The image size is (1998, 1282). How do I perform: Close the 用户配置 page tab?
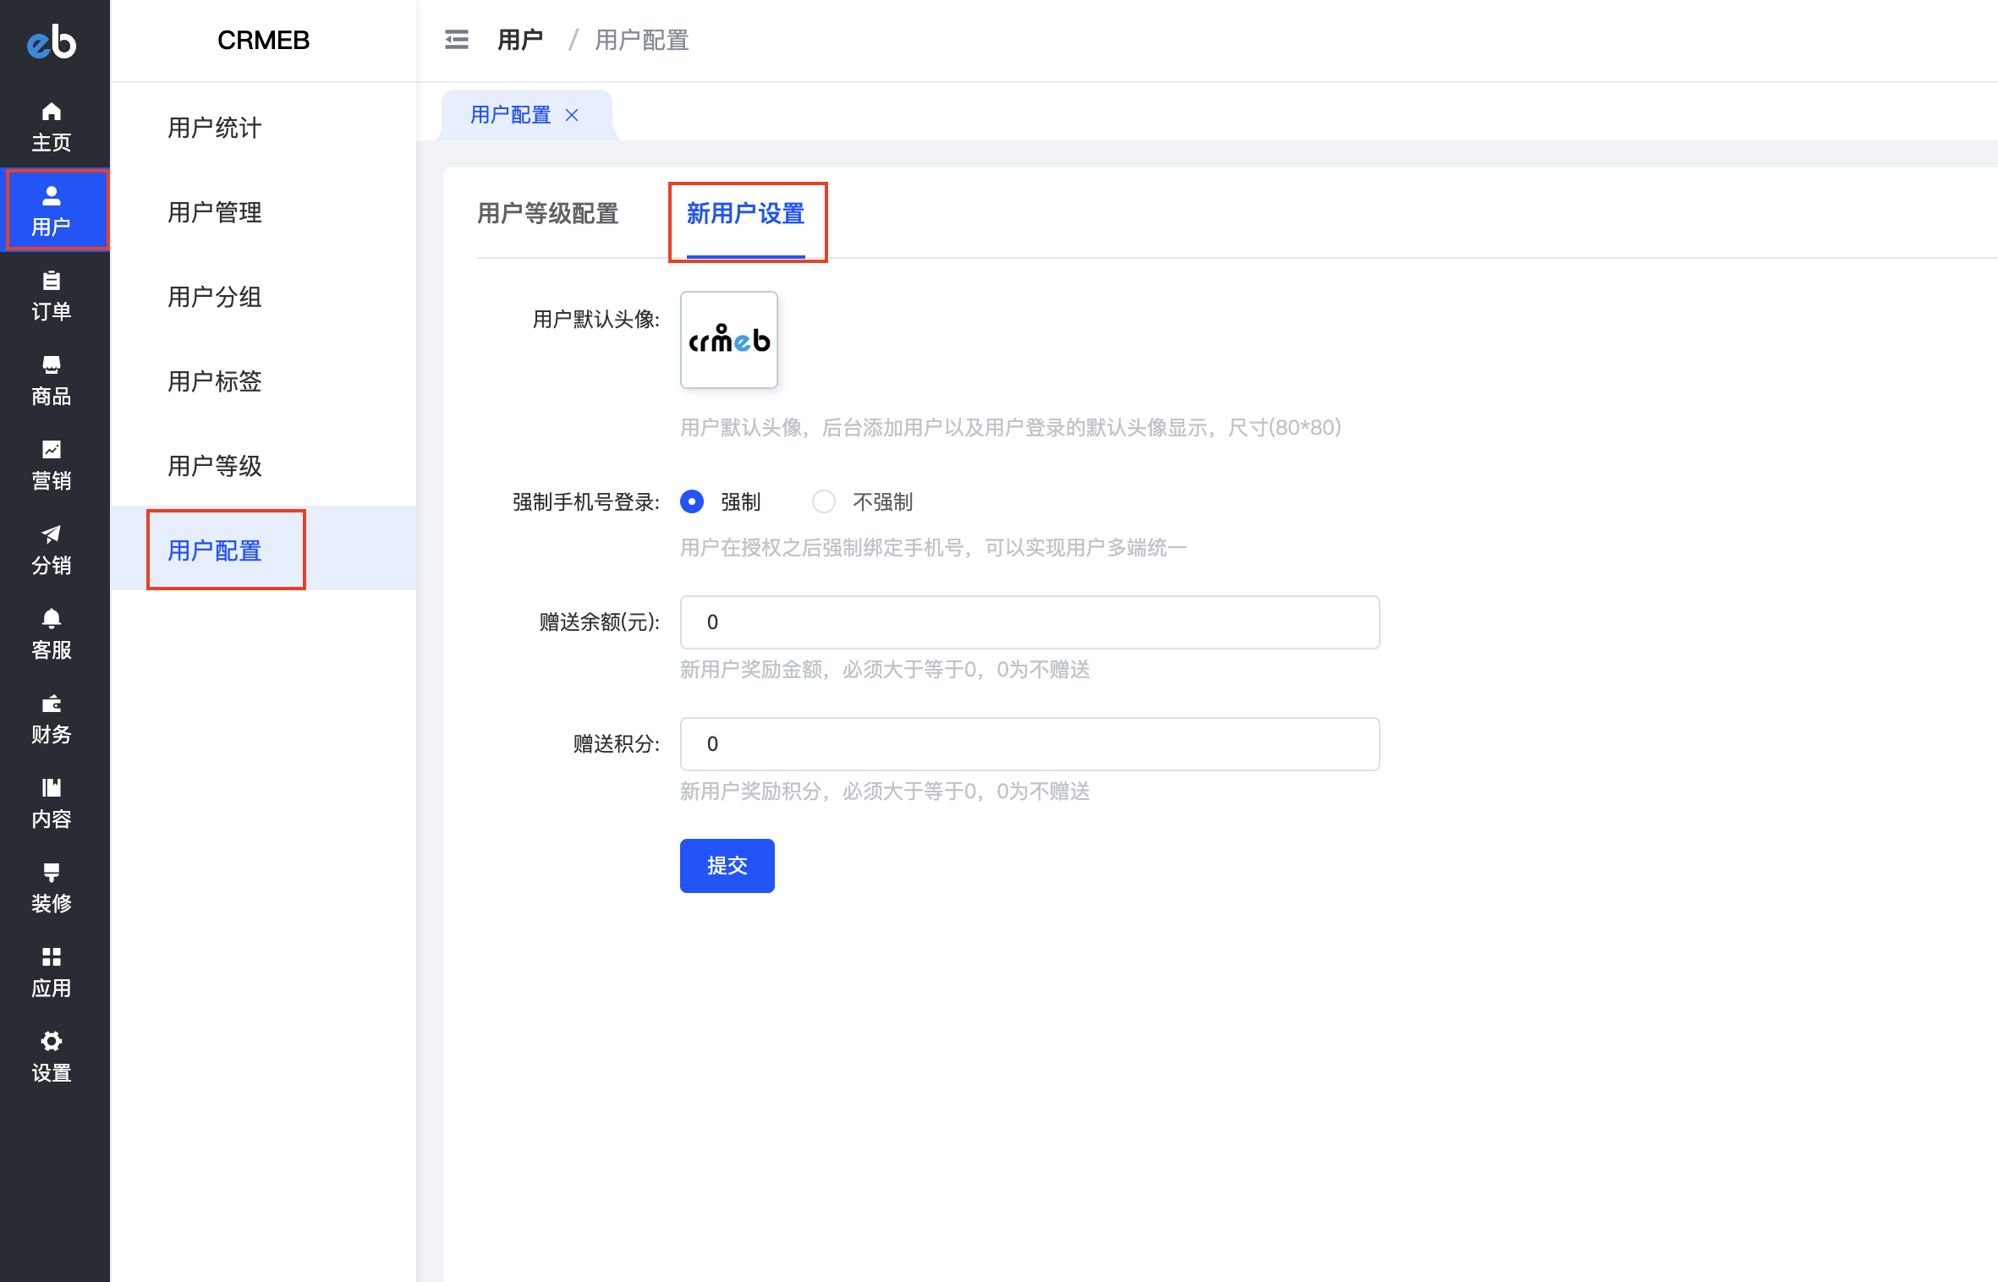coord(573,115)
